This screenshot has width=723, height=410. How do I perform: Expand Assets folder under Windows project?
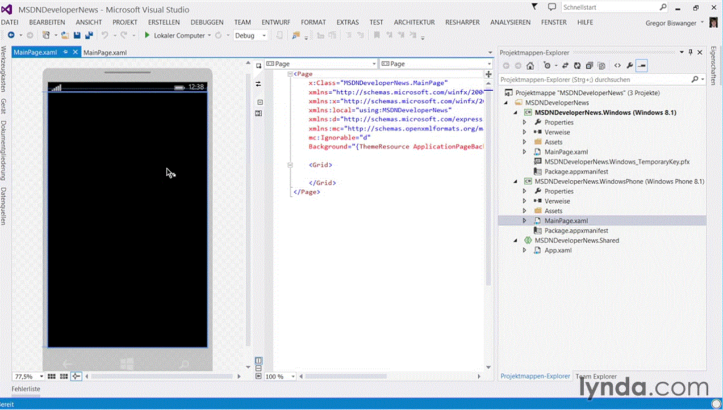pos(525,142)
